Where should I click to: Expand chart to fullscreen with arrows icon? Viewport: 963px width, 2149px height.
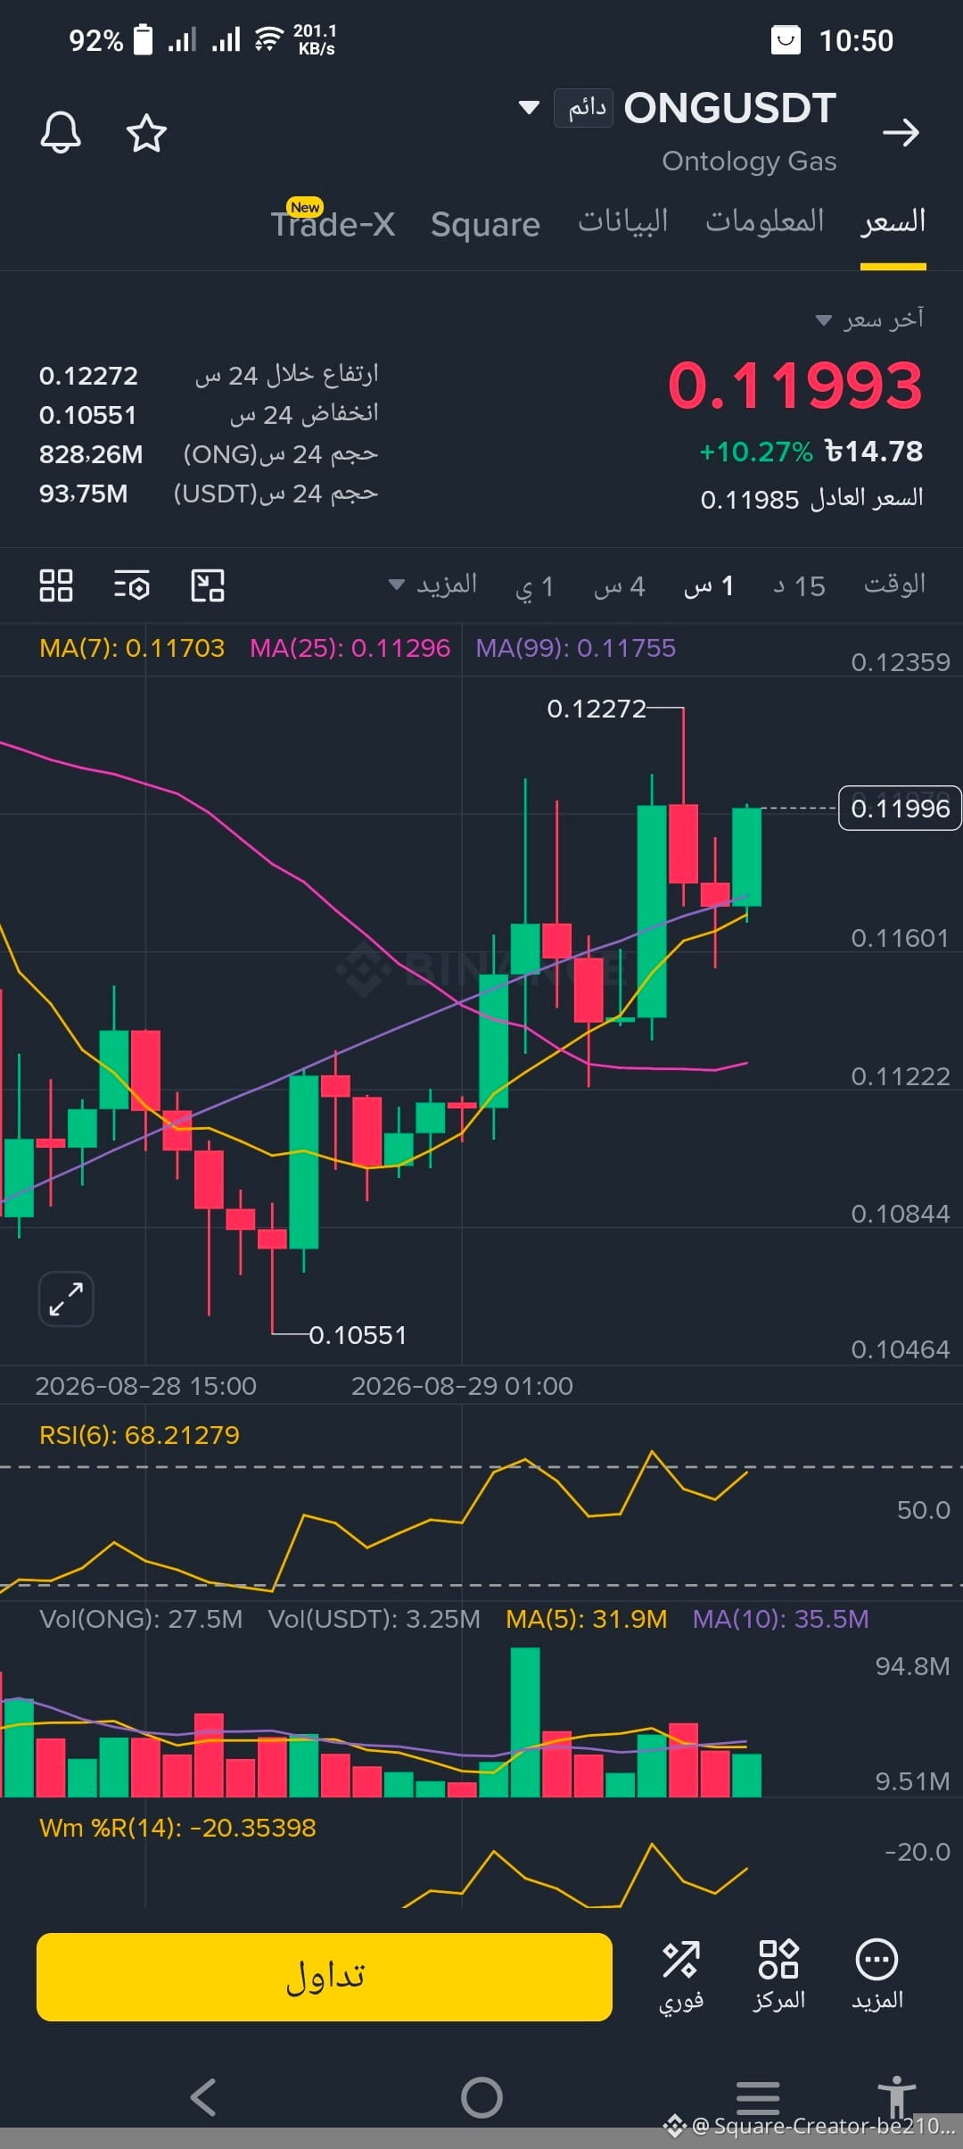click(x=66, y=1299)
